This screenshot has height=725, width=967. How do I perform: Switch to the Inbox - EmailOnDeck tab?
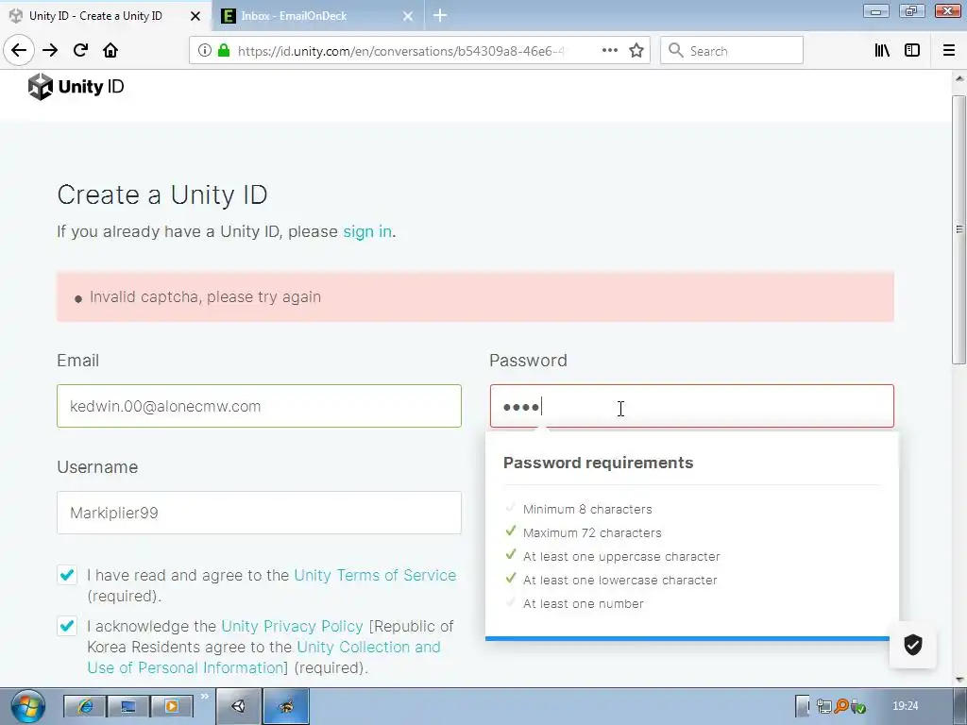[x=317, y=15]
